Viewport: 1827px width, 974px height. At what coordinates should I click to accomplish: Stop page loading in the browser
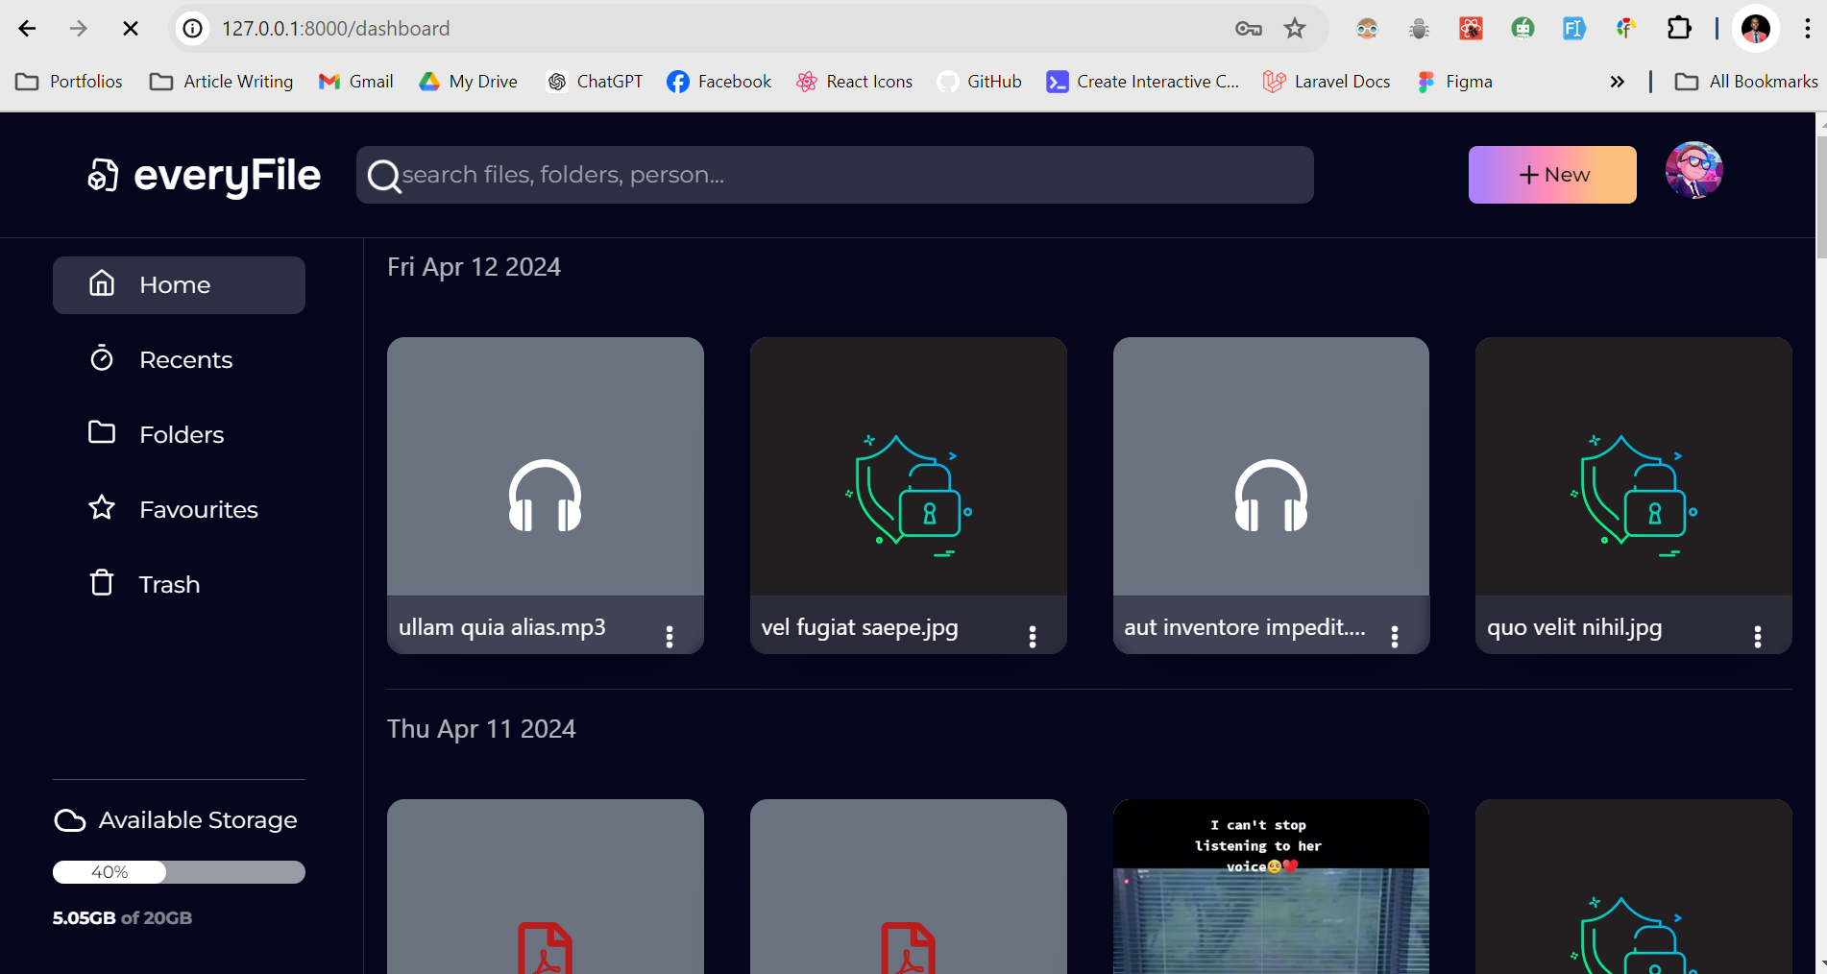tap(131, 29)
